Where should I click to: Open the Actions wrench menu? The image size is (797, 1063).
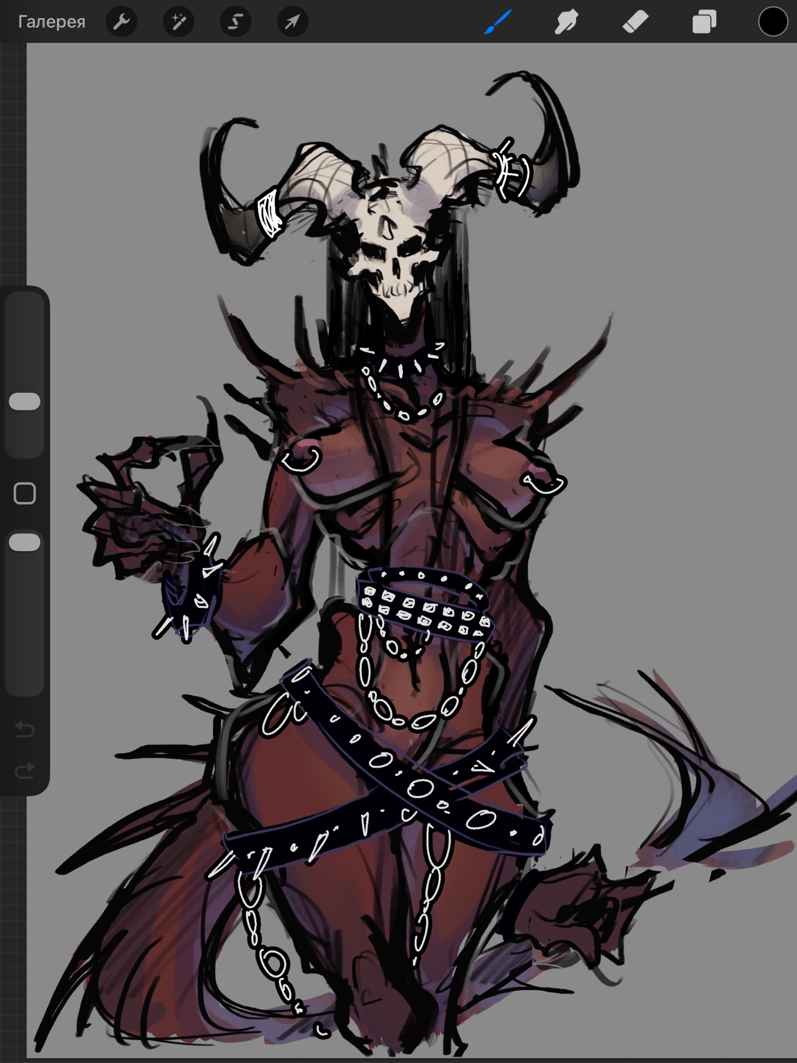[x=122, y=22]
